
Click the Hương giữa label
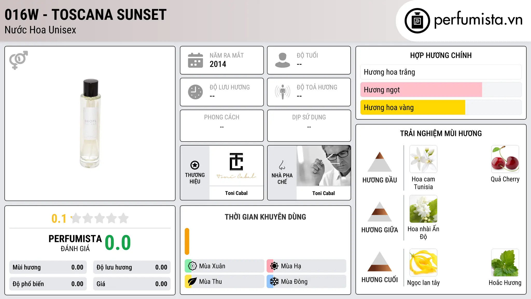[x=380, y=230]
